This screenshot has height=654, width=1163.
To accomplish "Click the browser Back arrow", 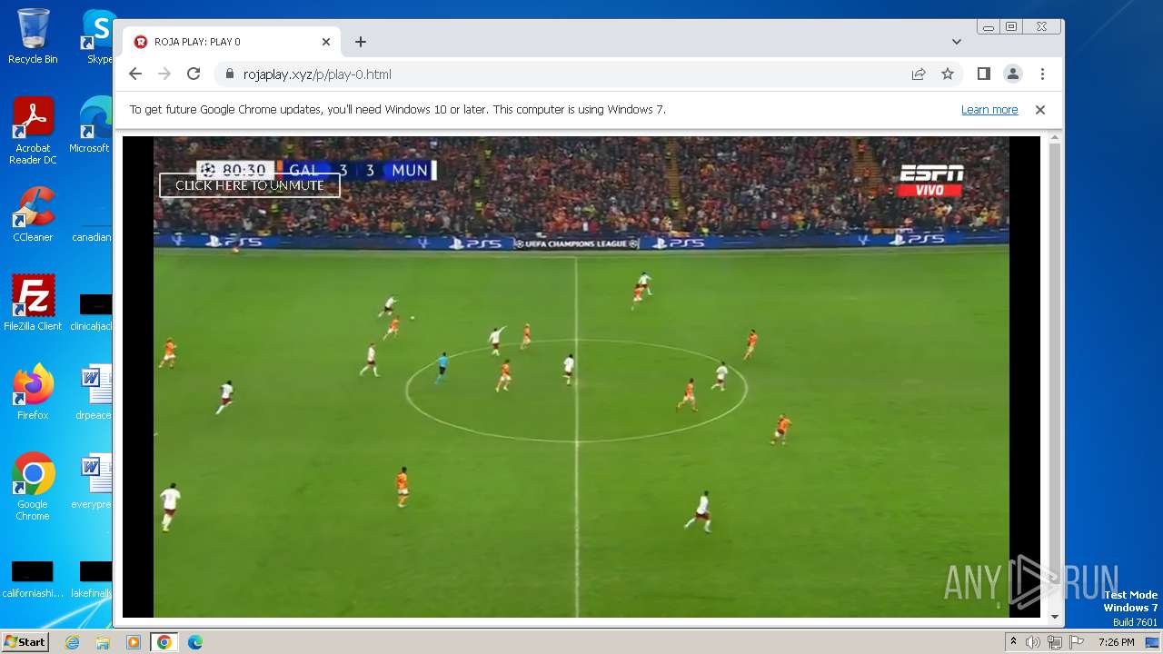I will [x=135, y=74].
